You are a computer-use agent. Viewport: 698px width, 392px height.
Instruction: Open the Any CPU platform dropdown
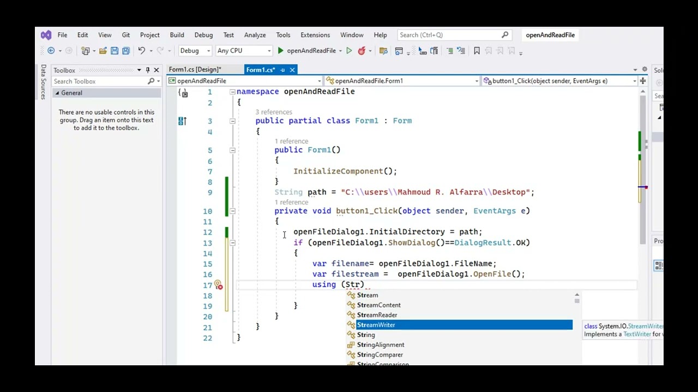click(244, 51)
